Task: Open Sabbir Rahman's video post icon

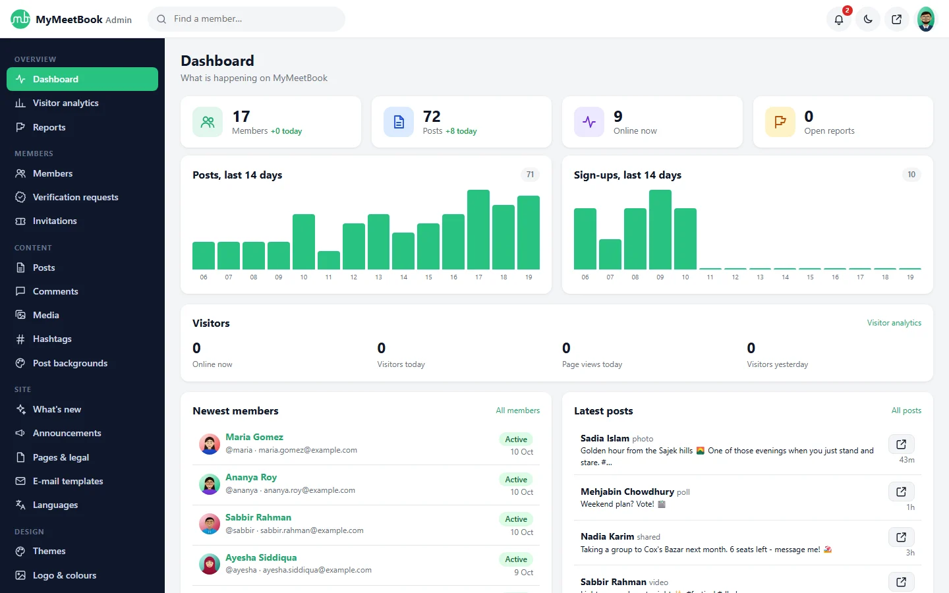Action: click(901, 582)
